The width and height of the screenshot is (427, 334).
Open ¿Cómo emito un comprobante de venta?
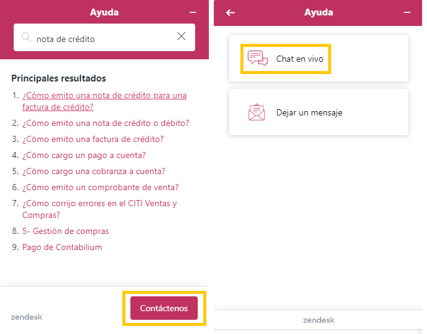(101, 188)
